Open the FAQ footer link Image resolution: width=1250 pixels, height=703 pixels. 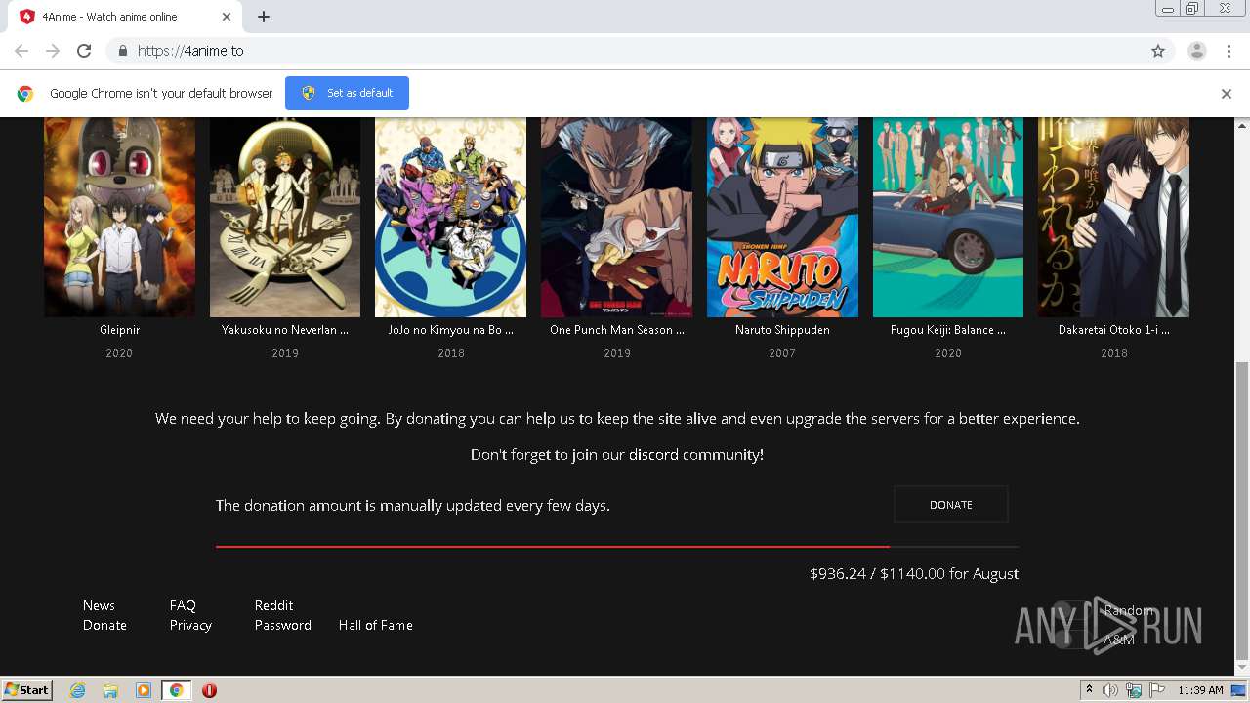pos(183,605)
